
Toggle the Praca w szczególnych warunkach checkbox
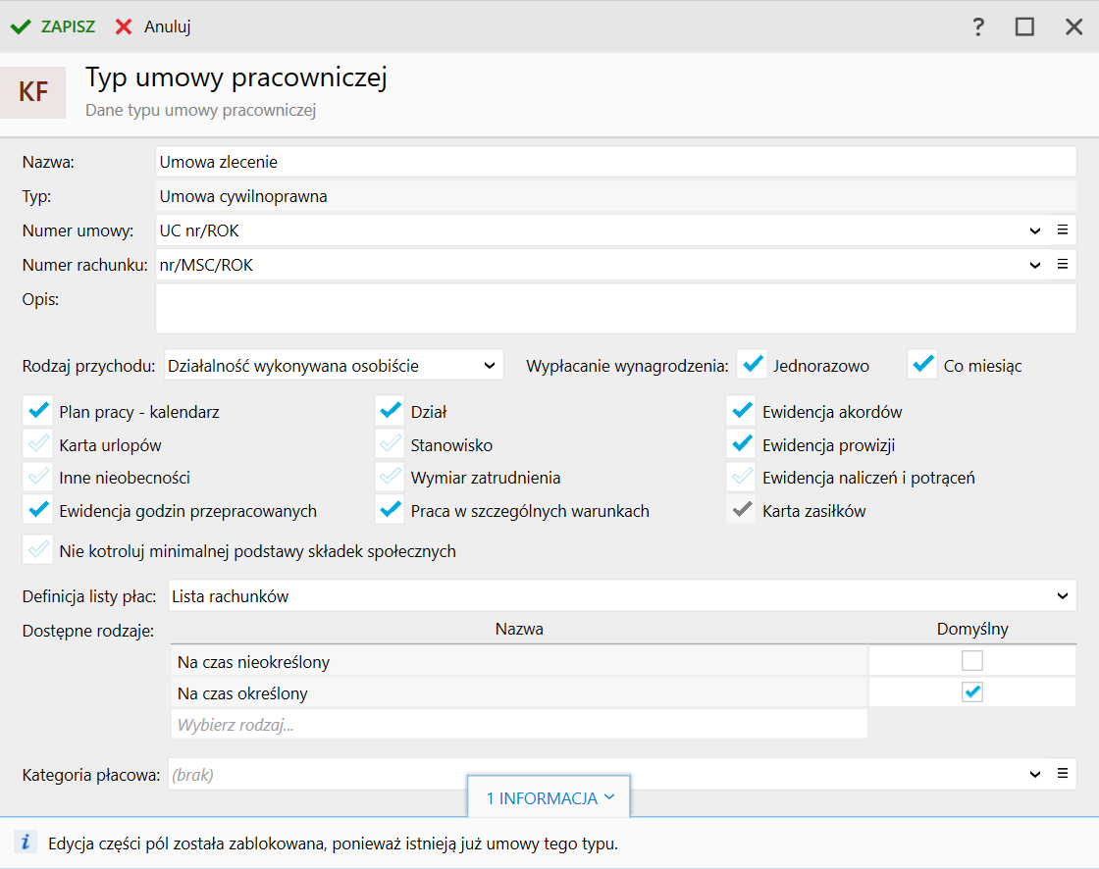pos(391,511)
